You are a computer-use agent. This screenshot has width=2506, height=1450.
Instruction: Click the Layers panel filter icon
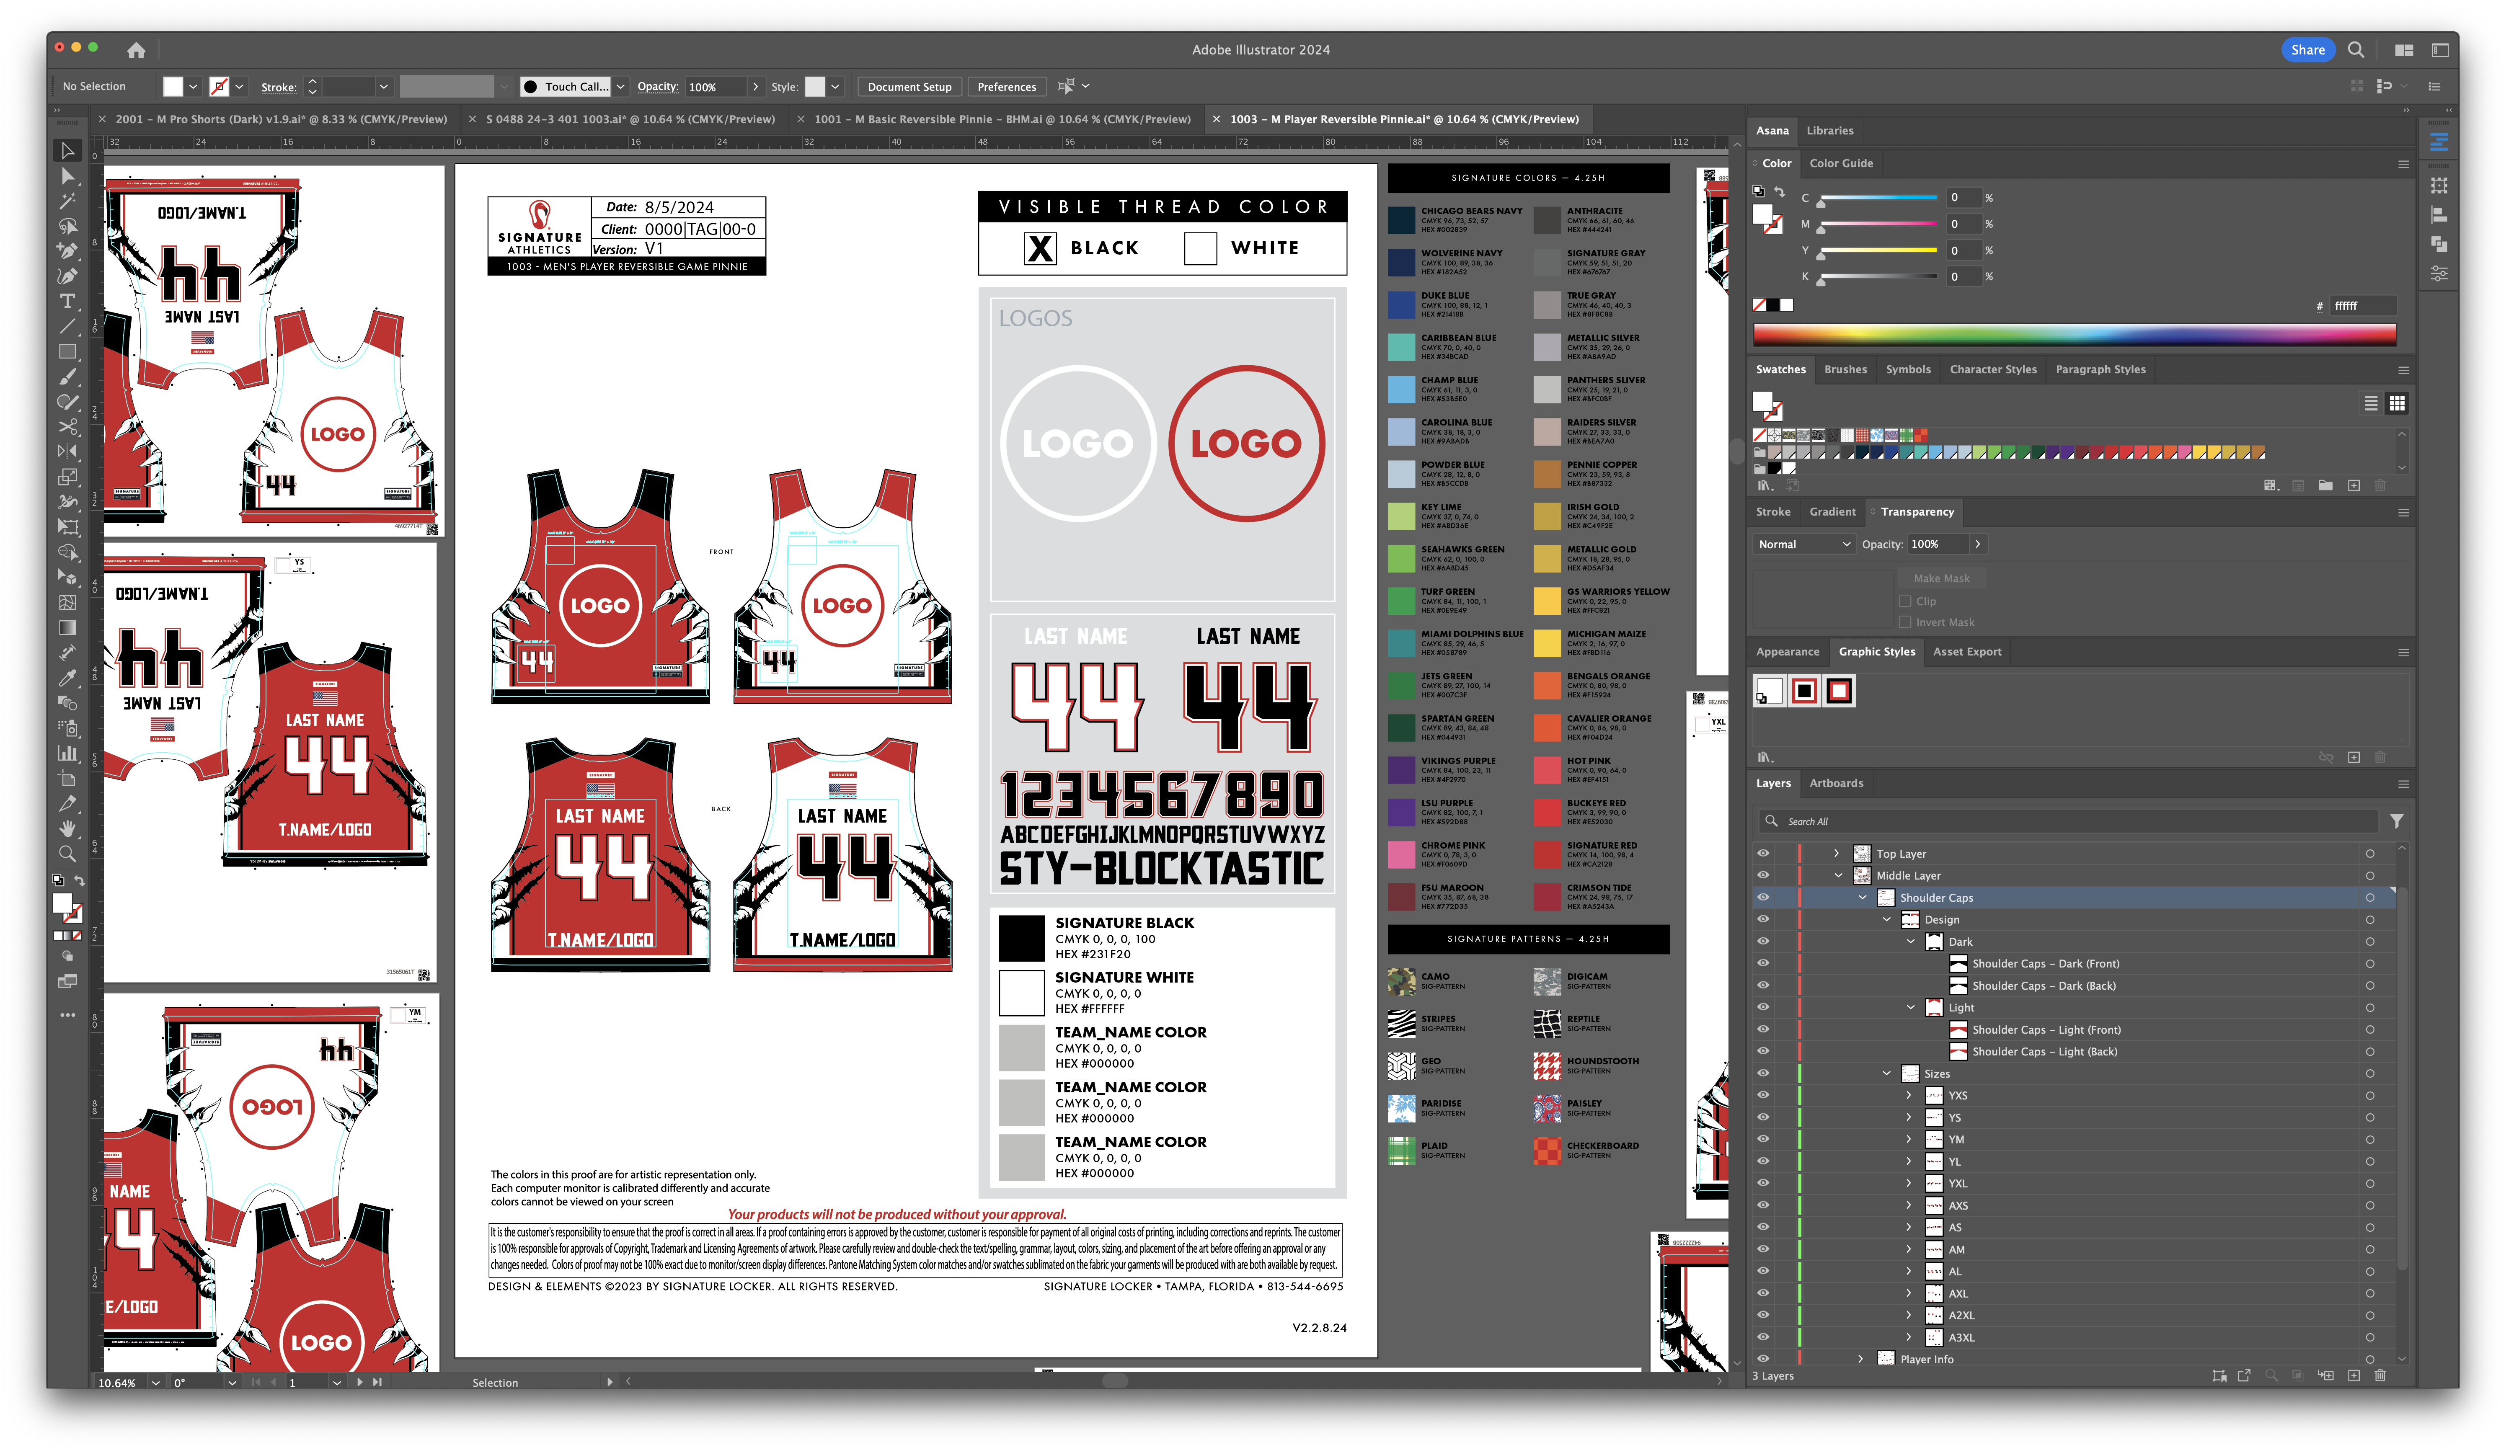coord(2397,821)
